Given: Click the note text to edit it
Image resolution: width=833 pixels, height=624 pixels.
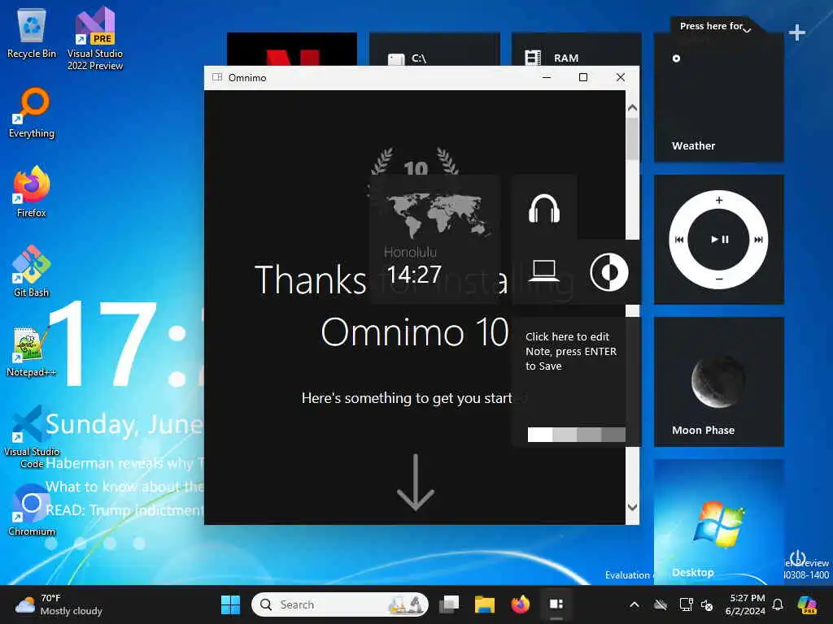Looking at the screenshot, I should click(x=571, y=351).
